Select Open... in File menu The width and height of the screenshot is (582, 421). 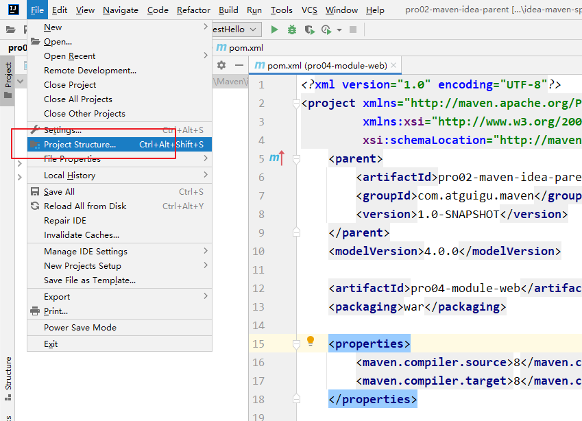click(x=119, y=42)
